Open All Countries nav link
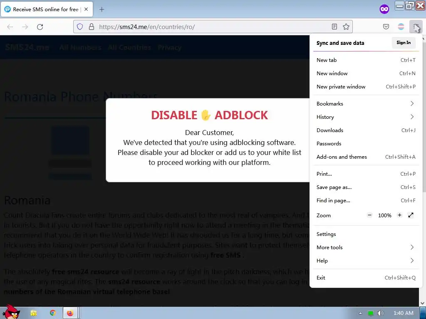Viewport: 426px width, 319px height. pos(130,47)
